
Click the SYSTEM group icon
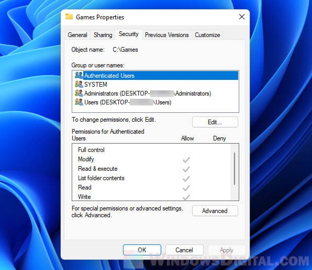click(x=79, y=84)
